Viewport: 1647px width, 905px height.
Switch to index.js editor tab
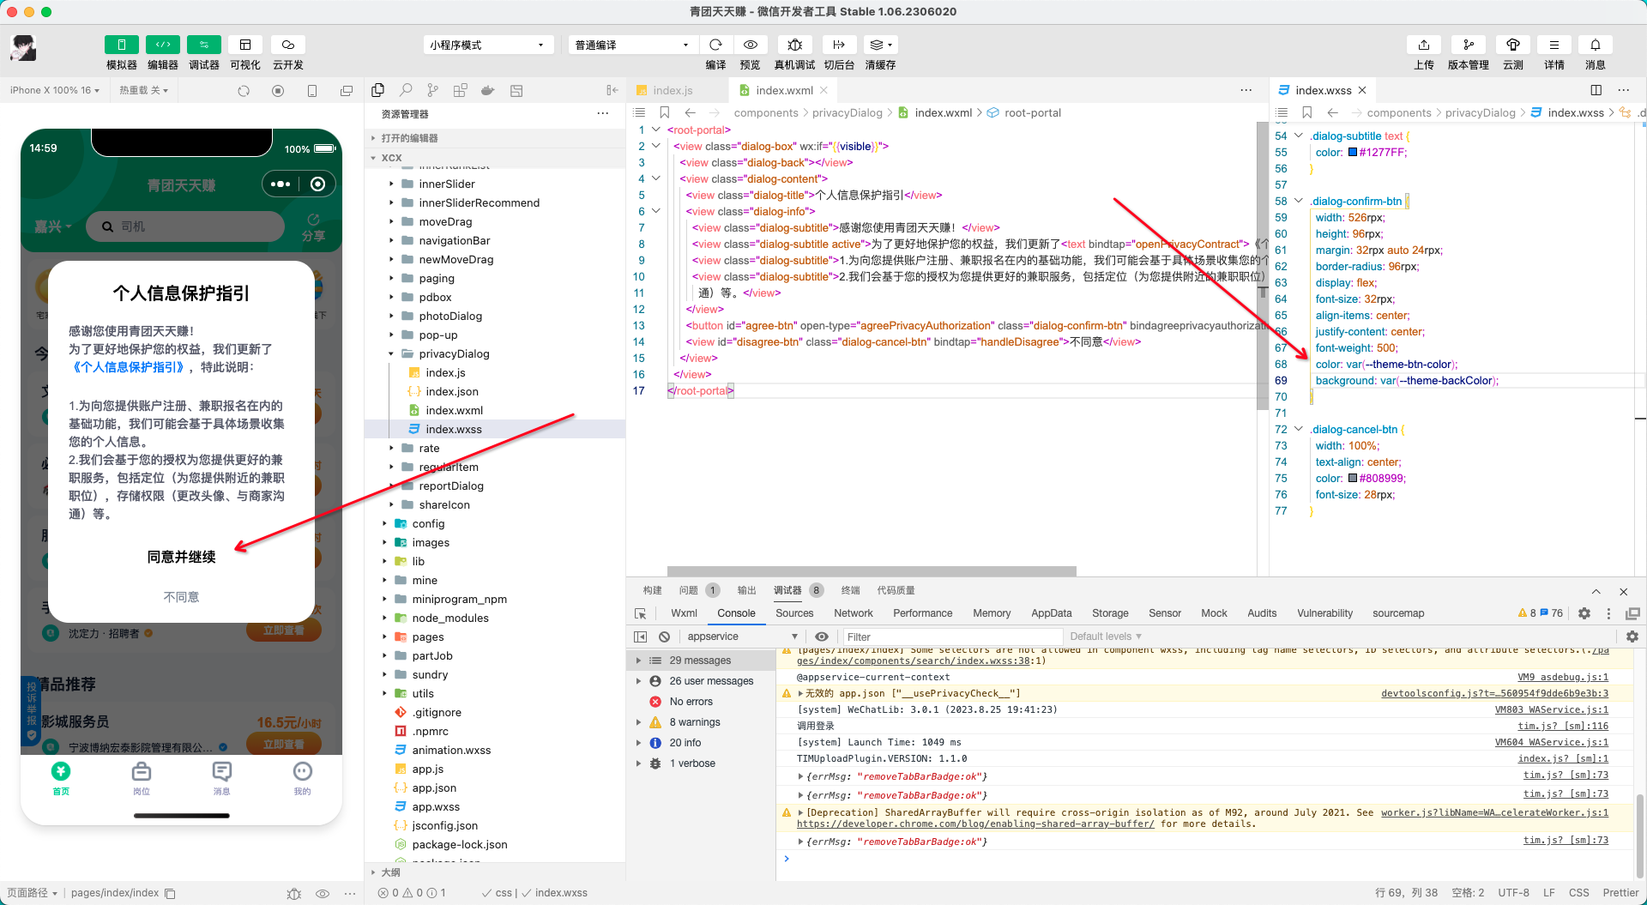coord(673,90)
